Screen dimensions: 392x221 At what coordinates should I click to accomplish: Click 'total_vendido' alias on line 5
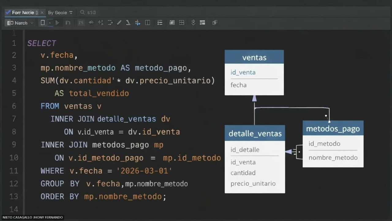point(99,93)
